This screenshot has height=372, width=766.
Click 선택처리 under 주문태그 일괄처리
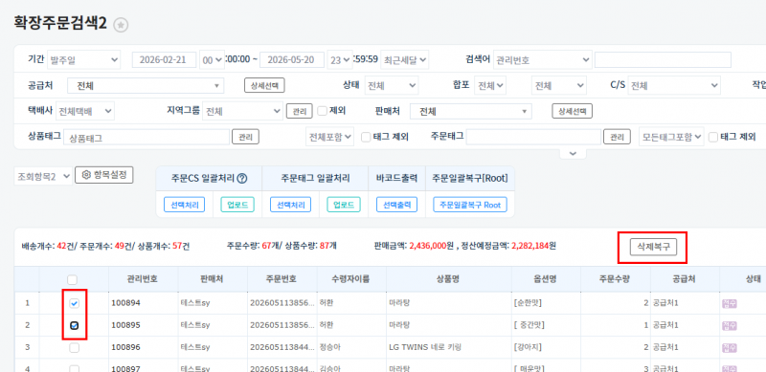[290, 205]
